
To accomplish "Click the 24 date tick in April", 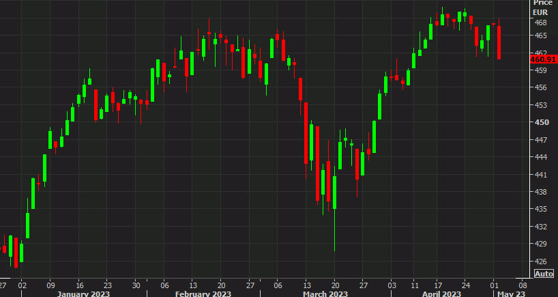I will 466,285.
